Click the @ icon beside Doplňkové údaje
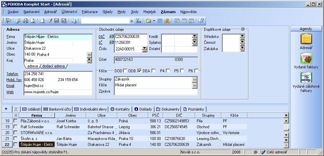Image resolution: width=324 pixels, height=156 pixels. point(243,29)
